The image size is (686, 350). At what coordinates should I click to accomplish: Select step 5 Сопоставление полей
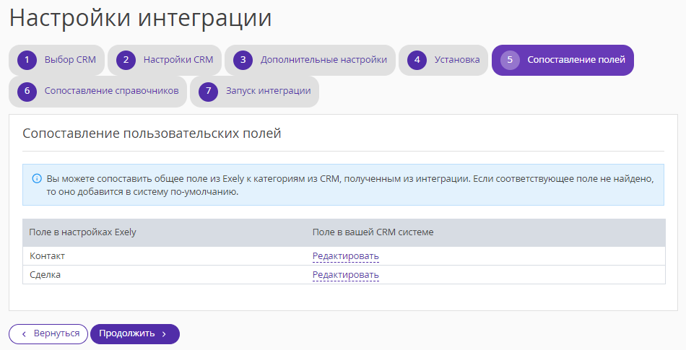563,60
